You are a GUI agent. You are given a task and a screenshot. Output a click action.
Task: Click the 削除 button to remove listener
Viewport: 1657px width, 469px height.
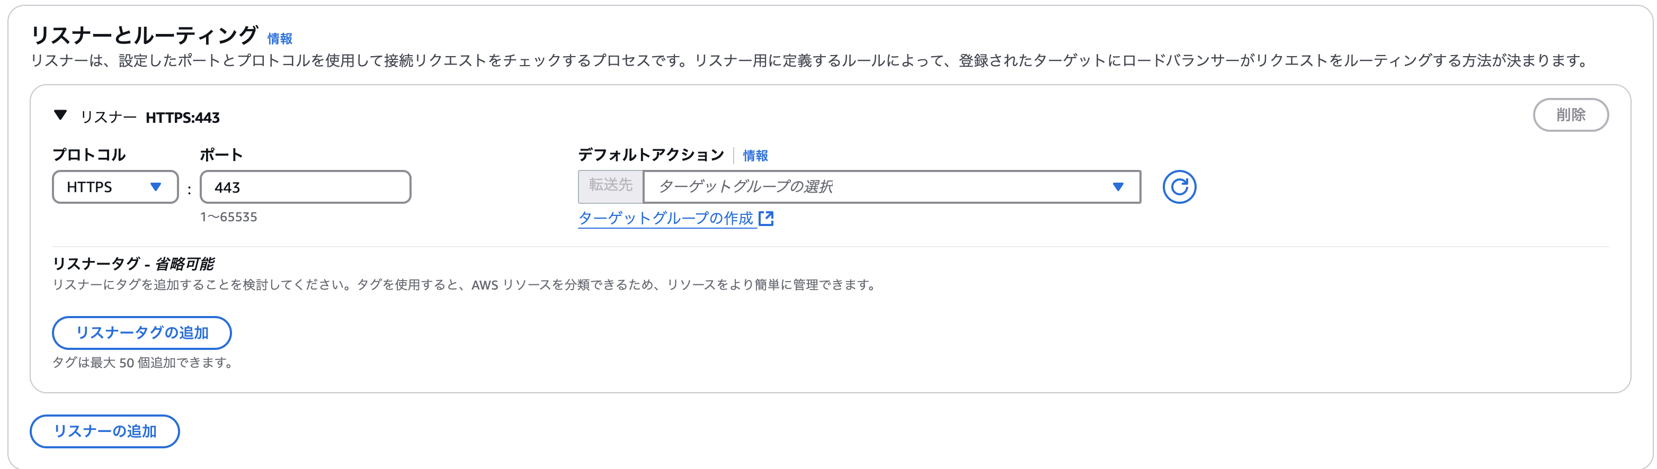(1571, 115)
